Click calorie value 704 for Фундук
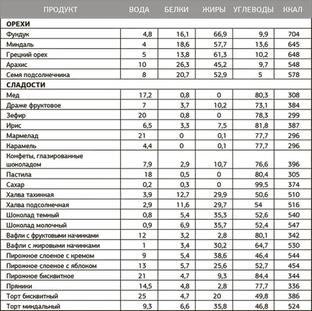 (x=293, y=35)
